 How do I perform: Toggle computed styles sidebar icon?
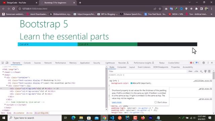tap(209, 71)
